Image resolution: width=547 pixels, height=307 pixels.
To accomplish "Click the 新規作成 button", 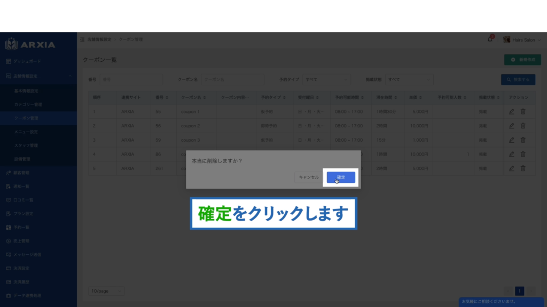I will (x=522, y=60).
